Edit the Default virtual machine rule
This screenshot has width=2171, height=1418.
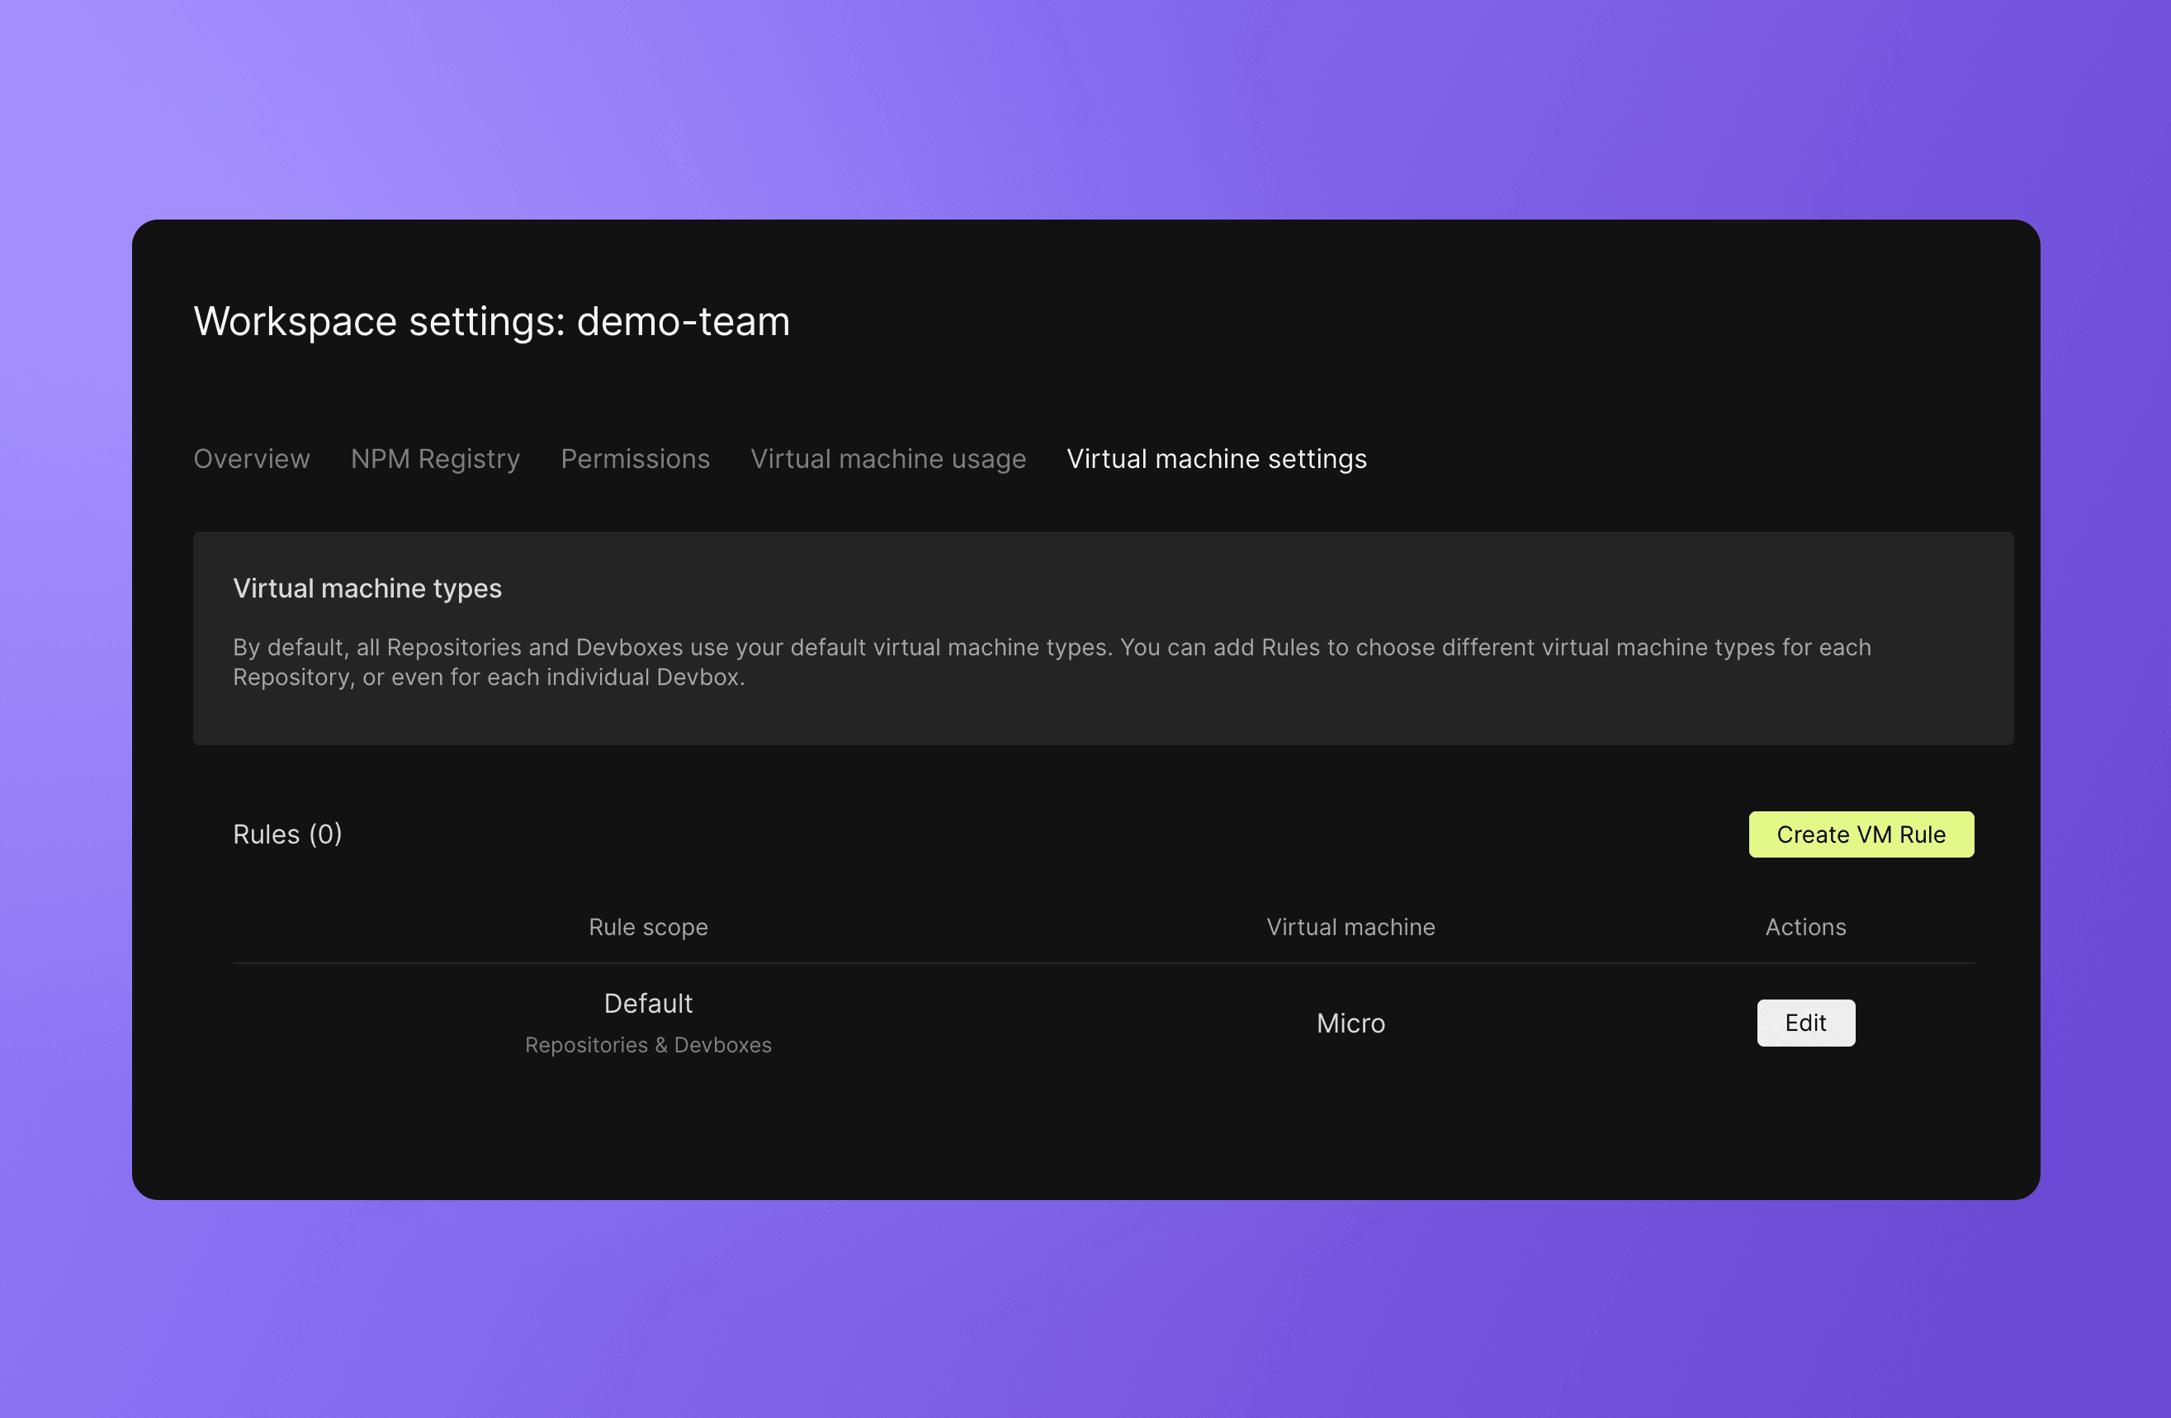pyautogui.click(x=1805, y=1023)
